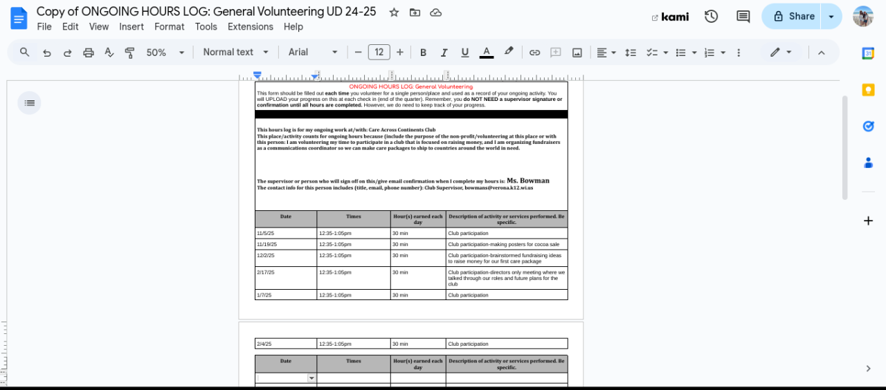Open Google Keep side panel
Viewport: 886px width, 390px height.
coord(868,90)
